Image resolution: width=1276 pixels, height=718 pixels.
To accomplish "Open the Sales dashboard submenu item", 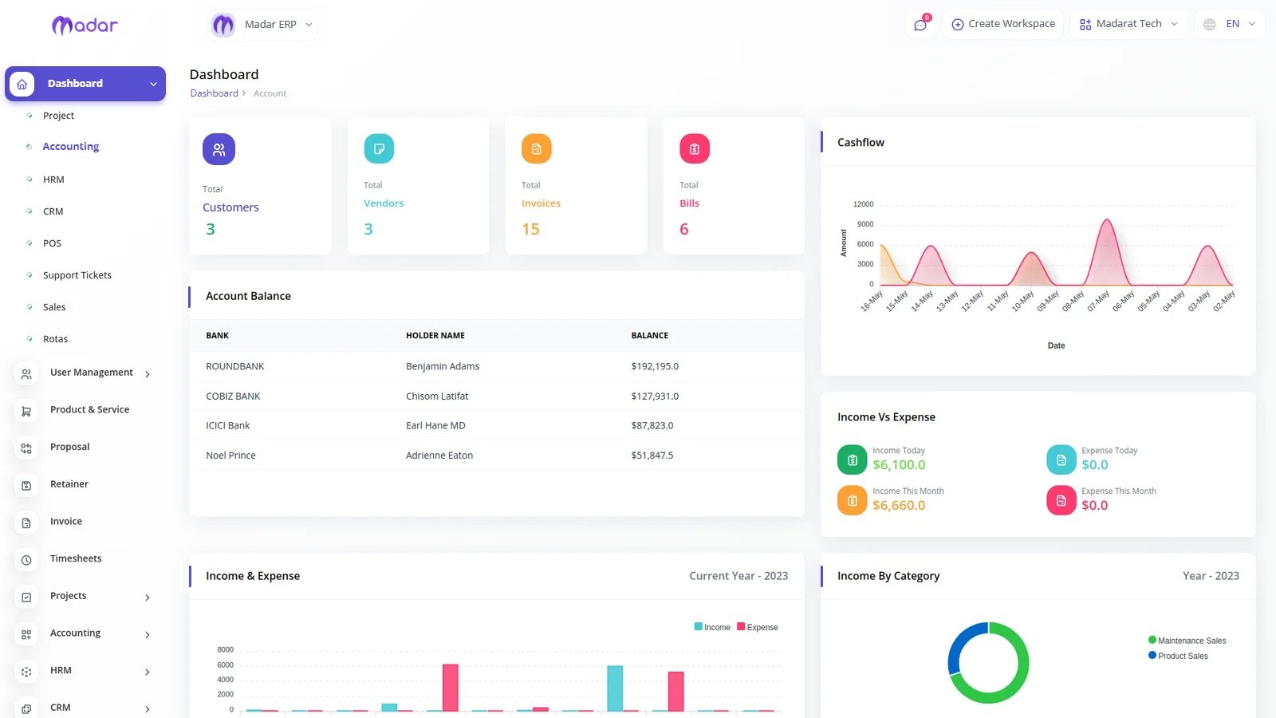I will point(54,307).
